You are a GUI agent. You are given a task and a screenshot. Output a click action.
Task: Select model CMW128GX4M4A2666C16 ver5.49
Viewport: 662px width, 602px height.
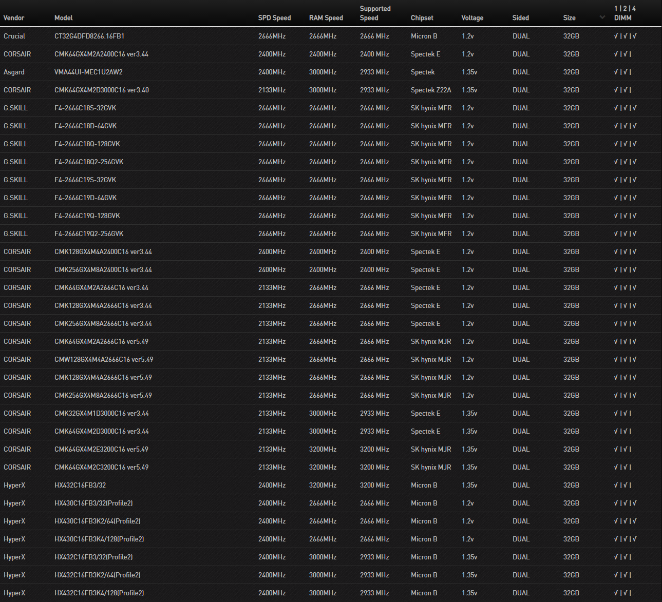tap(104, 360)
